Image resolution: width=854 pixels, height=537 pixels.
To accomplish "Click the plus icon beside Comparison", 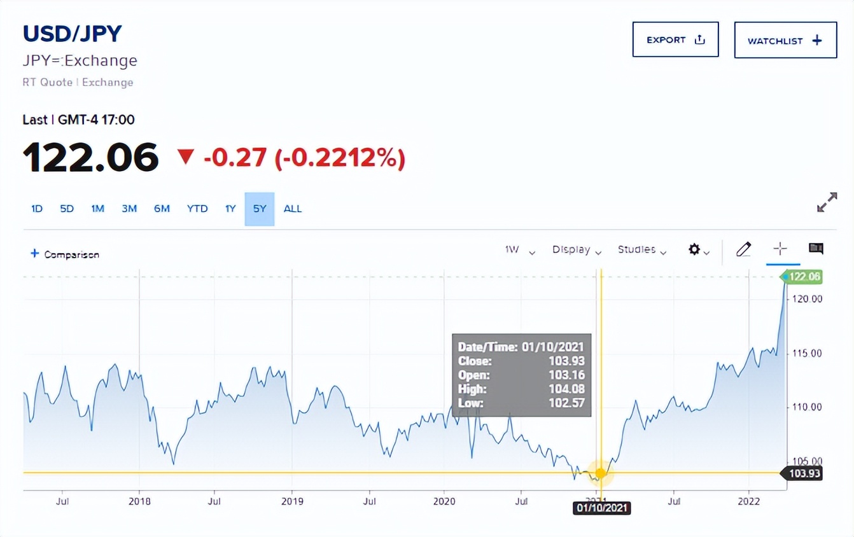I will [35, 254].
